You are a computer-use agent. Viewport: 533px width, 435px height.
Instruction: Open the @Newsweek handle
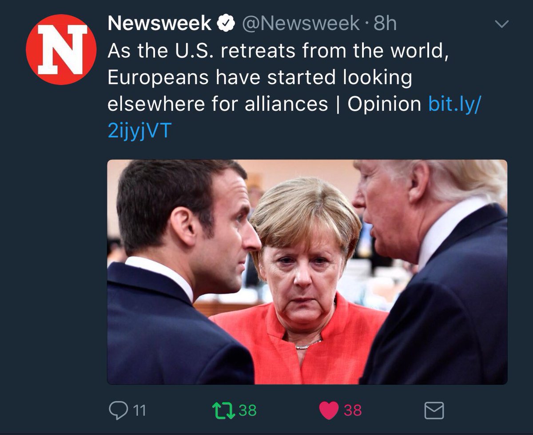(301, 24)
